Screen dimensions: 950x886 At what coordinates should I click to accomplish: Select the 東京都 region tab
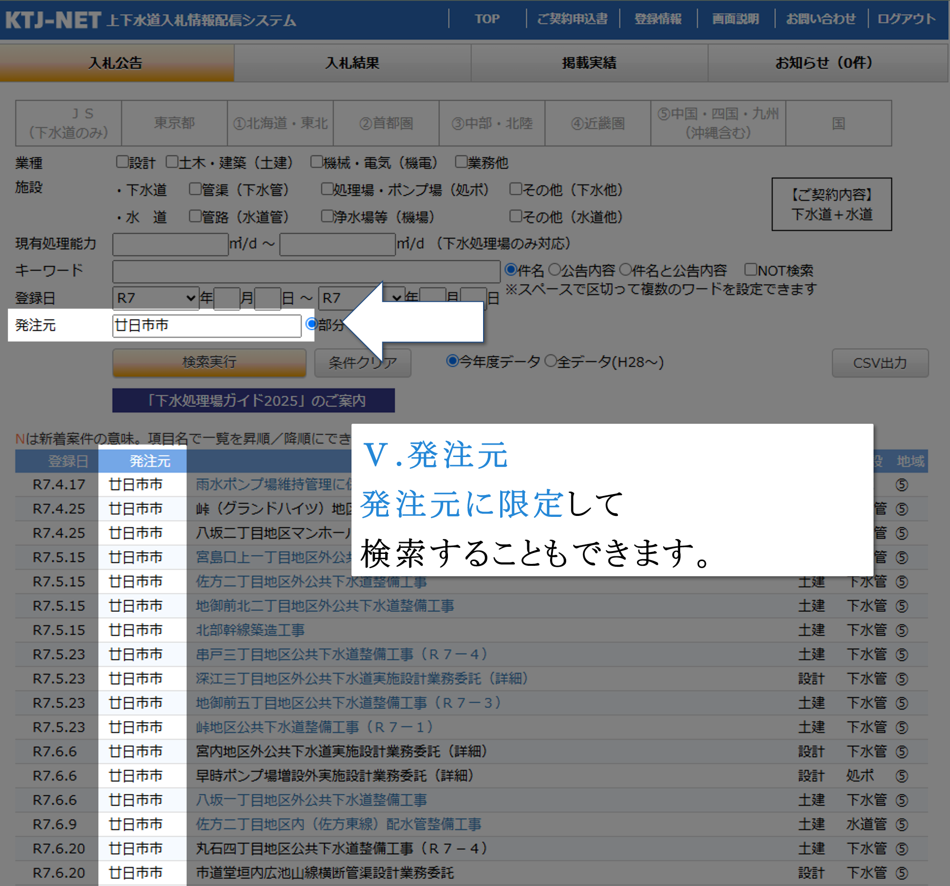pos(174,123)
